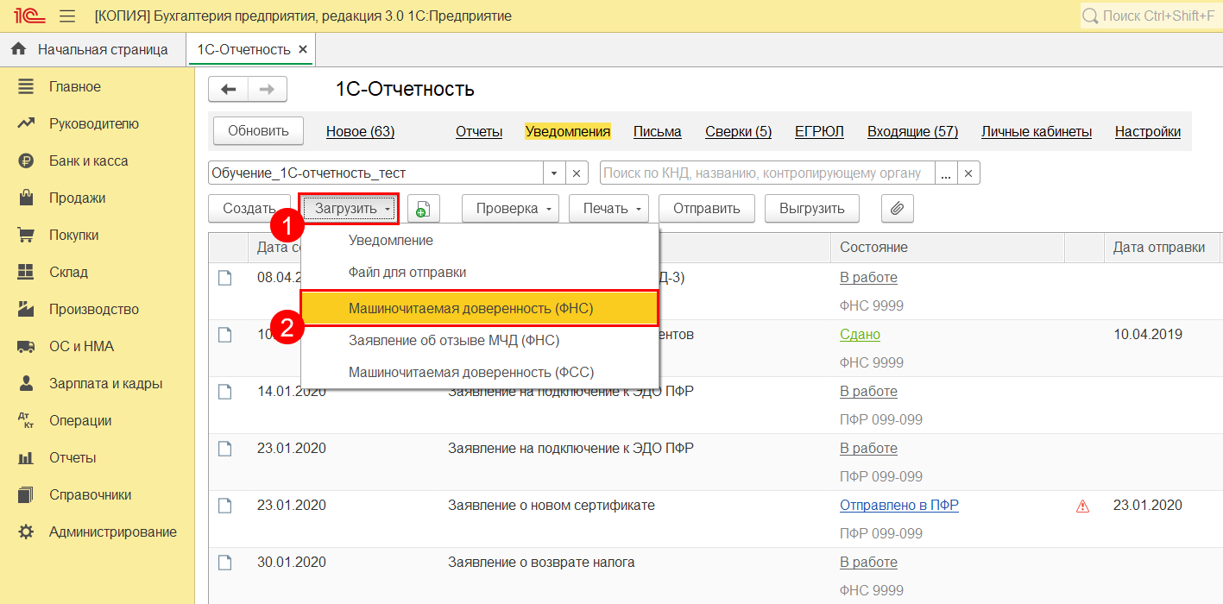Open the Проверка dropdown button

[x=510, y=209]
